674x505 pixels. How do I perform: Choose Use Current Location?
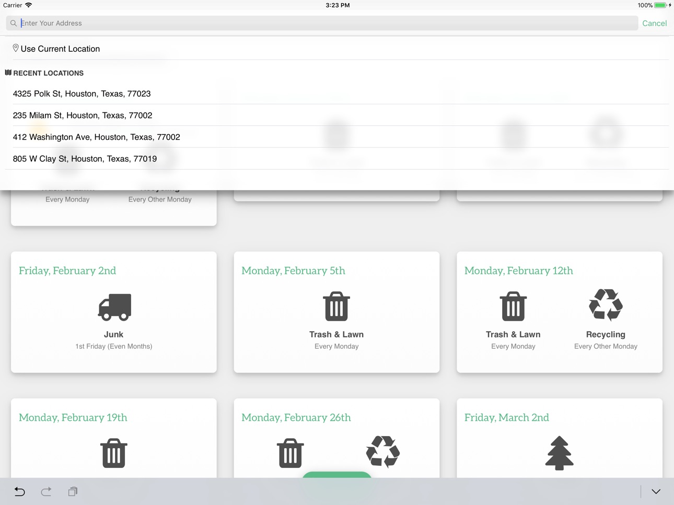point(60,49)
